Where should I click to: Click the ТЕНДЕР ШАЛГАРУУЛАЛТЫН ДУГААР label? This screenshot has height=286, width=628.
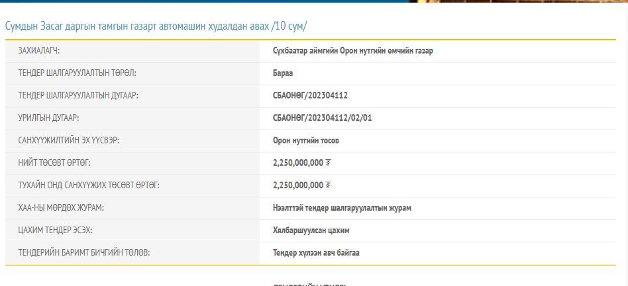(78, 96)
